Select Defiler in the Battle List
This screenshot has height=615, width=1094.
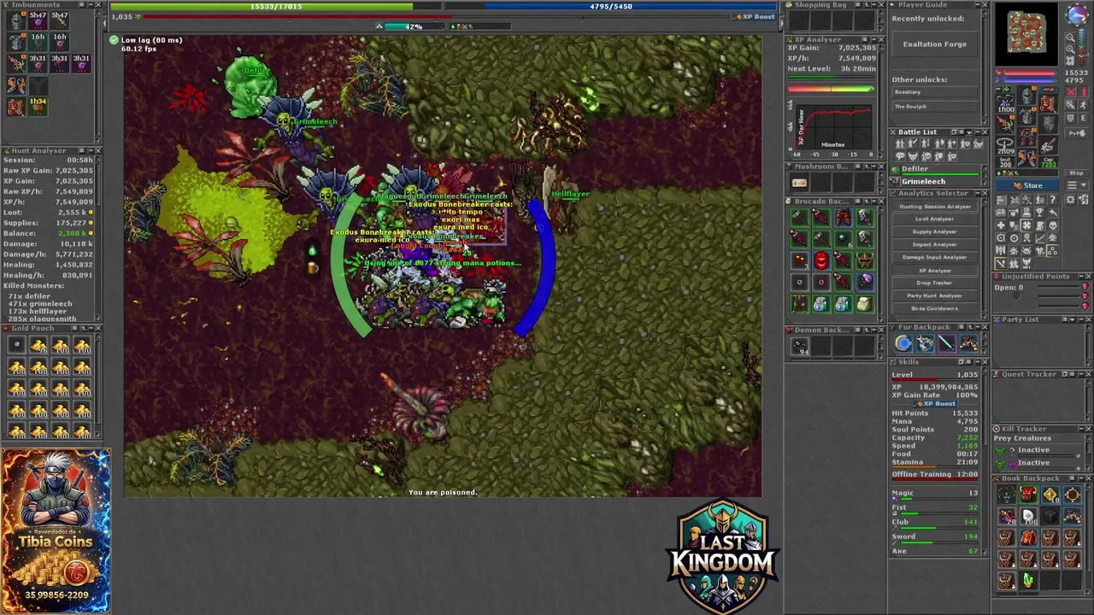click(935, 171)
